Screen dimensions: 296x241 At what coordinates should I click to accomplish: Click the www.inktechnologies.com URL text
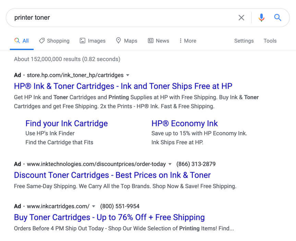(x=96, y=164)
